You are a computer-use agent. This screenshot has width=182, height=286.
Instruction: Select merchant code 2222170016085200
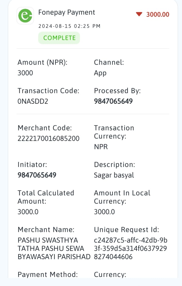click(49, 138)
